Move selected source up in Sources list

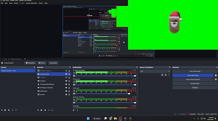[49, 110]
